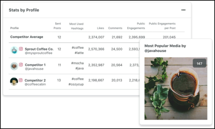Image resolution: width=215 pixels, height=129 pixels.
Task: Open the @mysproutcoffee handle link
Action: (x=39, y=53)
